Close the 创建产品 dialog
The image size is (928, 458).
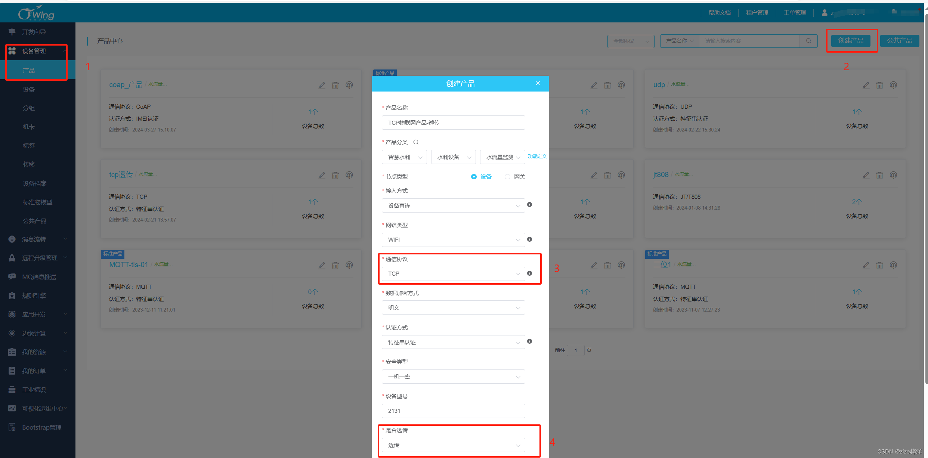click(x=538, y=83)
